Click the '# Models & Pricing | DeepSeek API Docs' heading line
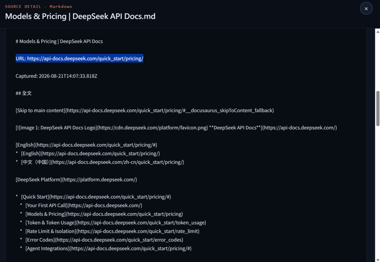 59,42
